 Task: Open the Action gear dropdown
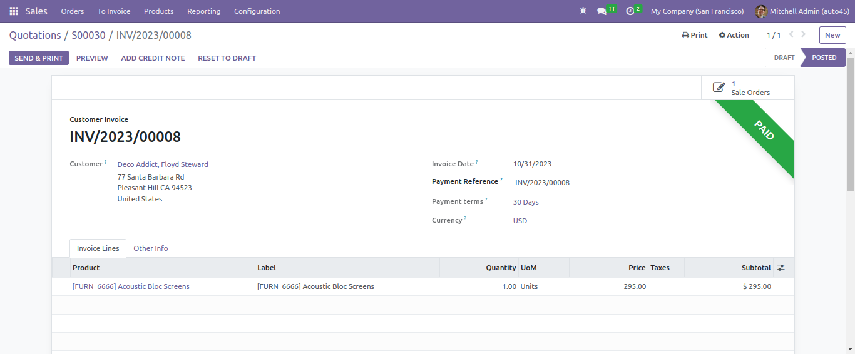point(734,35)
